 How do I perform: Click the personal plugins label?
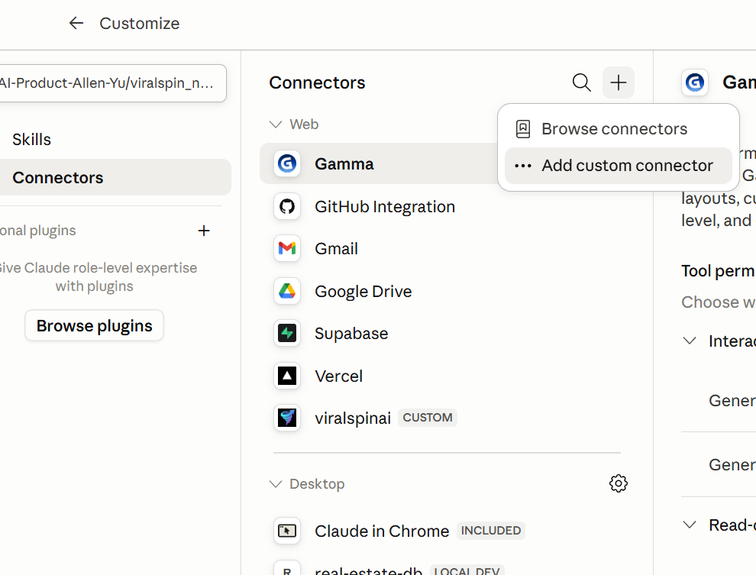[x=37, y=231]
